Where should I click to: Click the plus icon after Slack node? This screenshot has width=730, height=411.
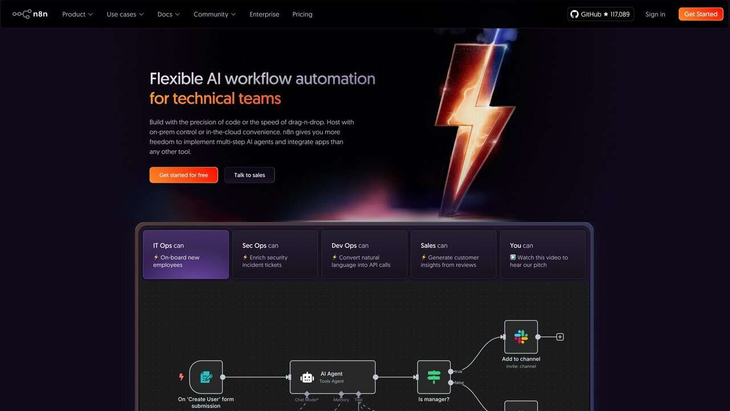[560, 337]
